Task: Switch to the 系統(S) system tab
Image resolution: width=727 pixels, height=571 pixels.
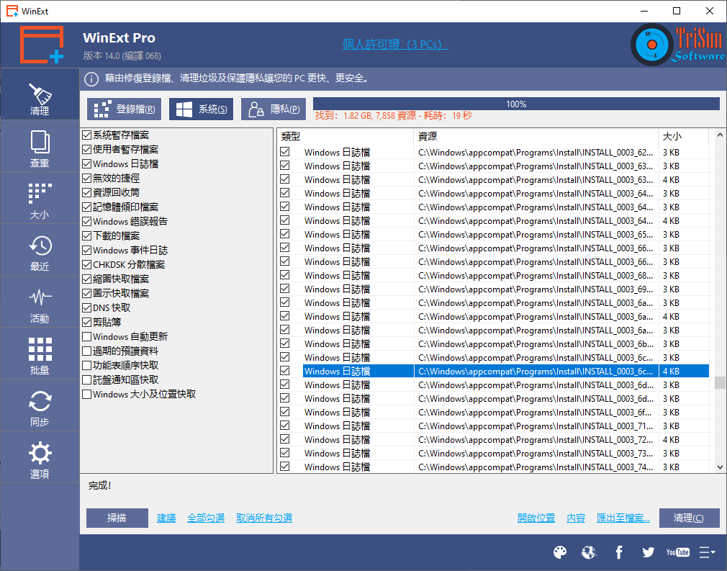Action: pyautogui.click(x=202, y=109)
